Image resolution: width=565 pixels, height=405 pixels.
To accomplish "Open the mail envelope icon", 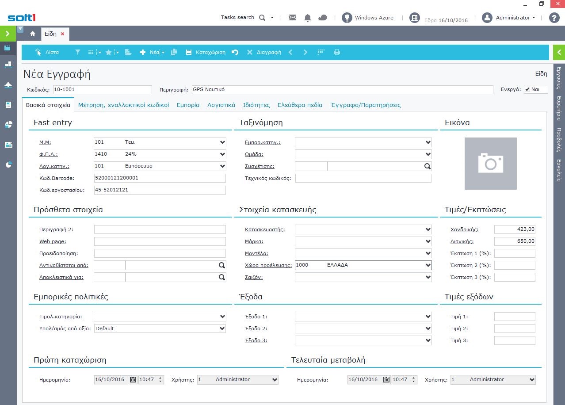I will [x=292, y=18].
